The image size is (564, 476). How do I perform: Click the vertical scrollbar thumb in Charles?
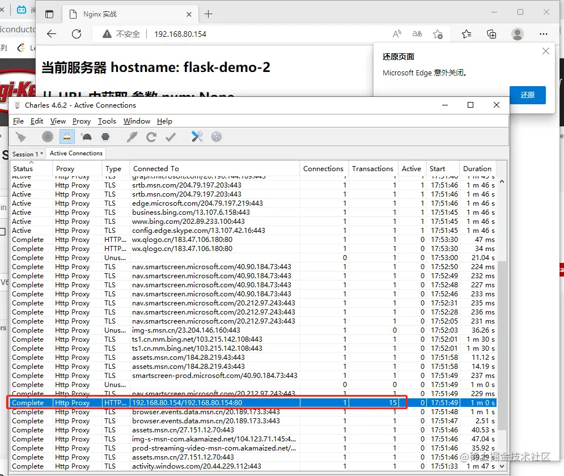pos(502,345)
